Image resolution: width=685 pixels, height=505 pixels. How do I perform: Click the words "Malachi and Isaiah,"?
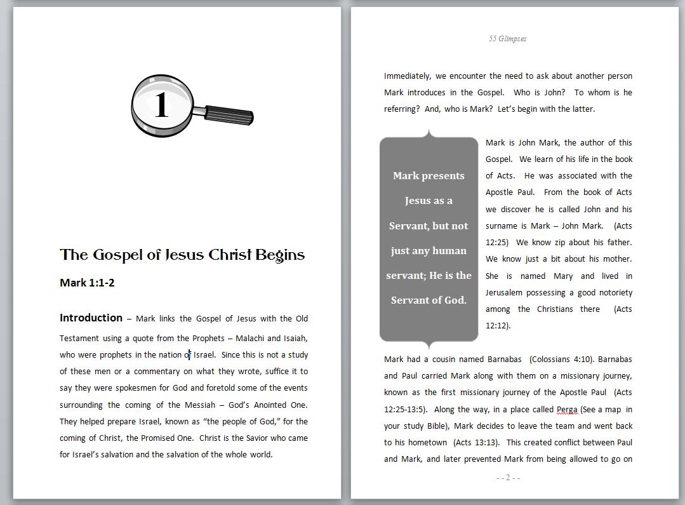[272, 339]
